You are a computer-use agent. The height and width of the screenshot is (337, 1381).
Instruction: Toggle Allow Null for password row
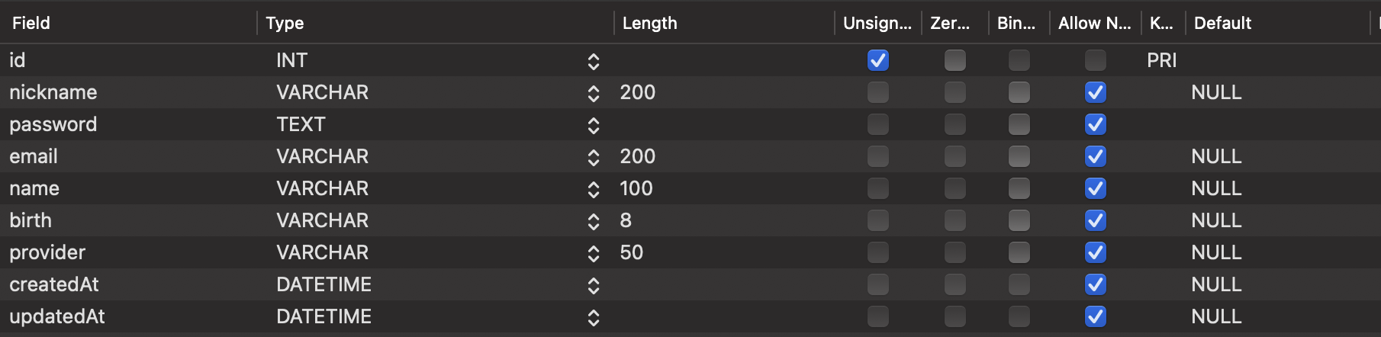(x=1096, y=124)
